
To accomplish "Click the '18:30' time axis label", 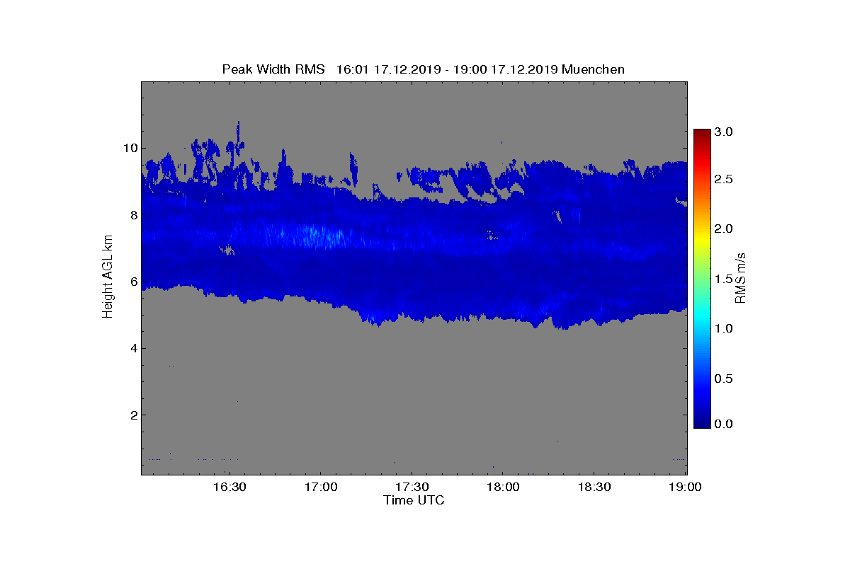I will click(x=595, y=487).
